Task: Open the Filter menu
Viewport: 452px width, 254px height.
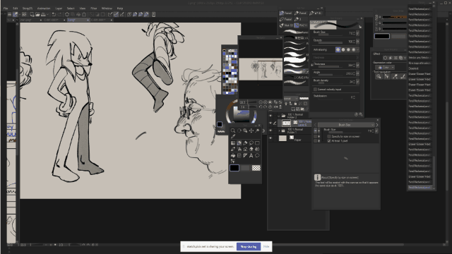Action: pos(94,8)
